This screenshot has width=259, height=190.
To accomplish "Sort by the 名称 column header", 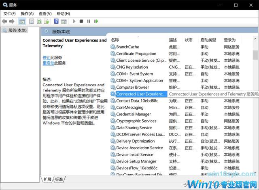I will pyautogui.click(x=115, y=40).
